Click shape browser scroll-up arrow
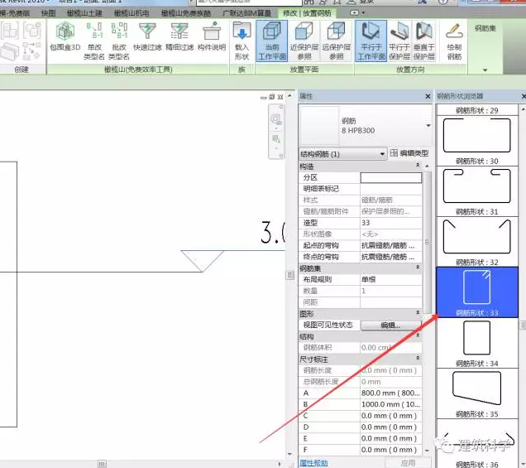Viewport: 526px width, 468px height. tap(523, 109)
